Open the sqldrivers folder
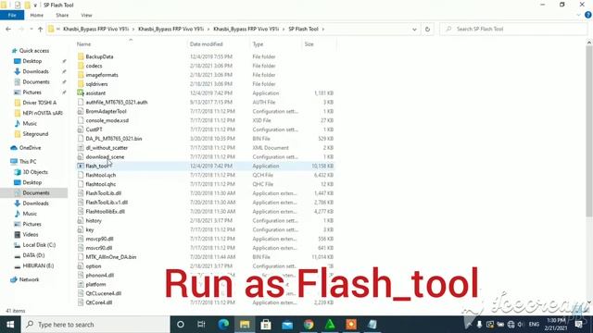The height and width of the screenshot is (333, 593). click(96, 84)
